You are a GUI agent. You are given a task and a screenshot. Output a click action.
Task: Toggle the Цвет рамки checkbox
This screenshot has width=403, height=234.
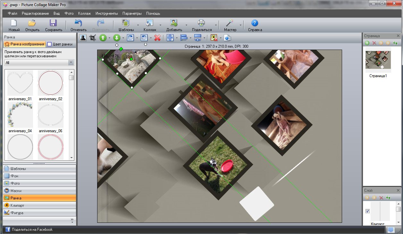[50, 44]
